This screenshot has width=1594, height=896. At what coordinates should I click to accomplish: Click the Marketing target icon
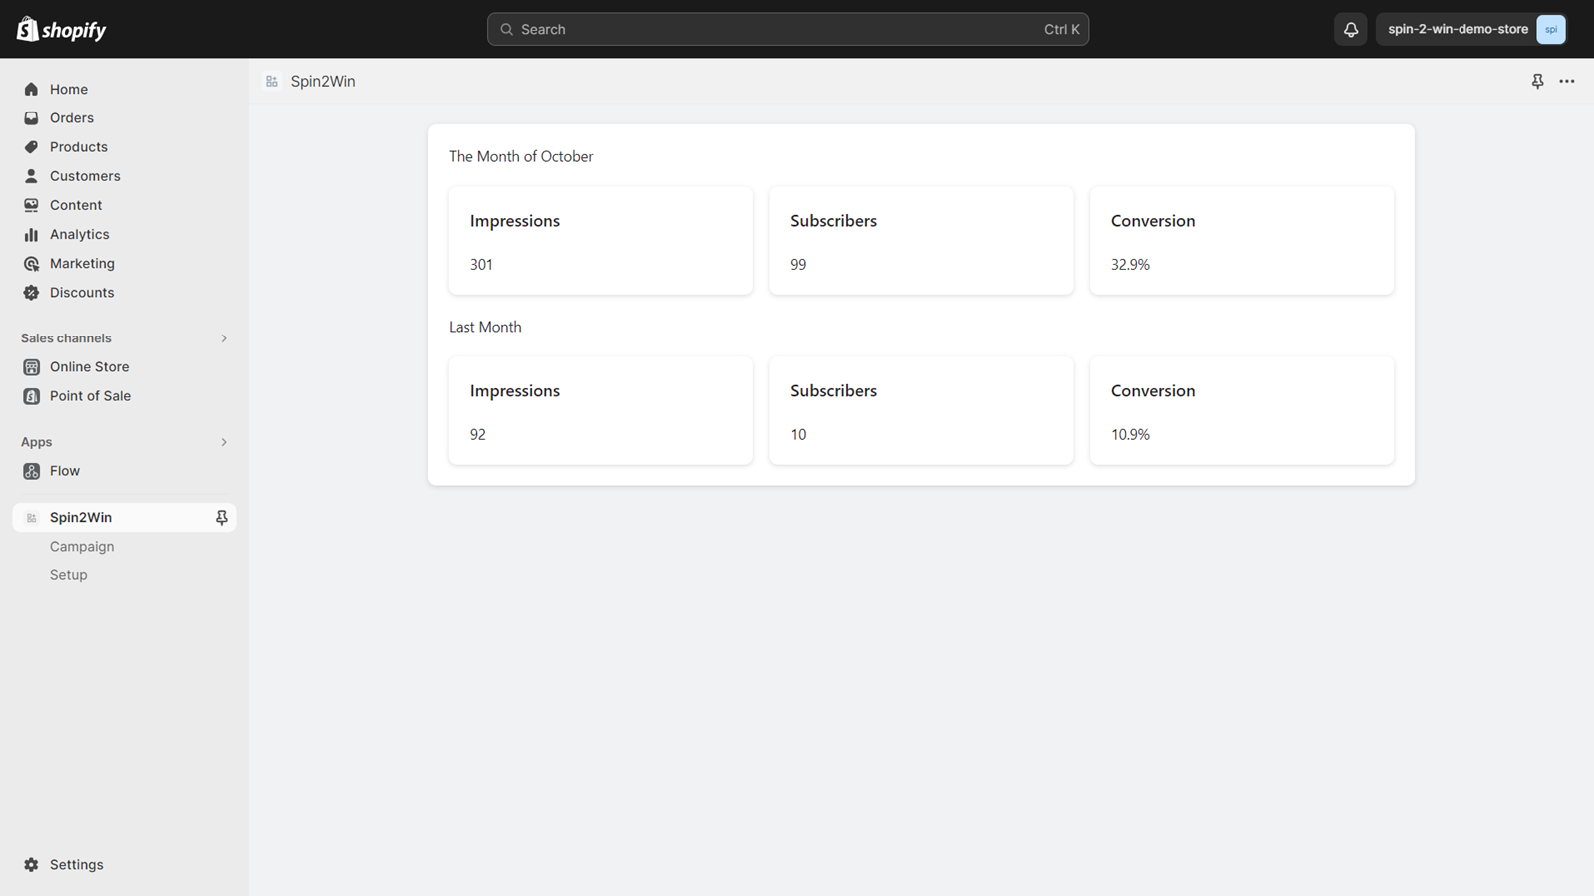point(31,263)
